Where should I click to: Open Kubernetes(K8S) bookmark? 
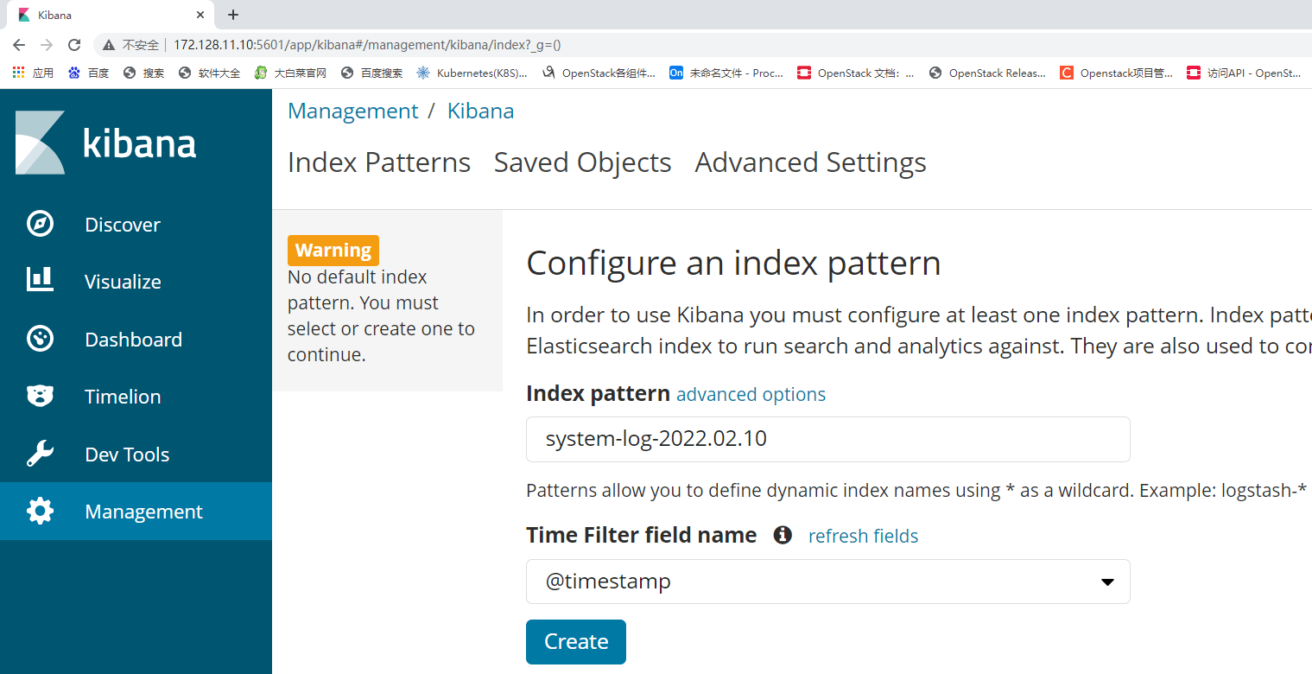click(x=472, y=73)
